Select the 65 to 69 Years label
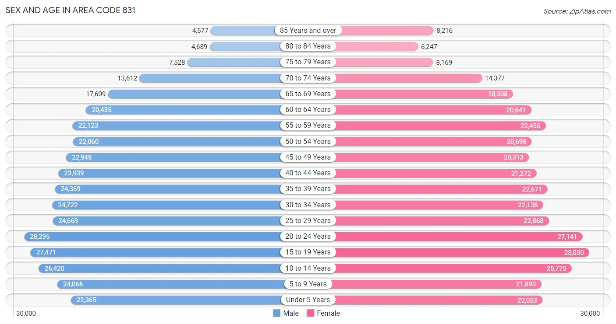The width and height of the screenshot is (616, 324). click(308, 94)
